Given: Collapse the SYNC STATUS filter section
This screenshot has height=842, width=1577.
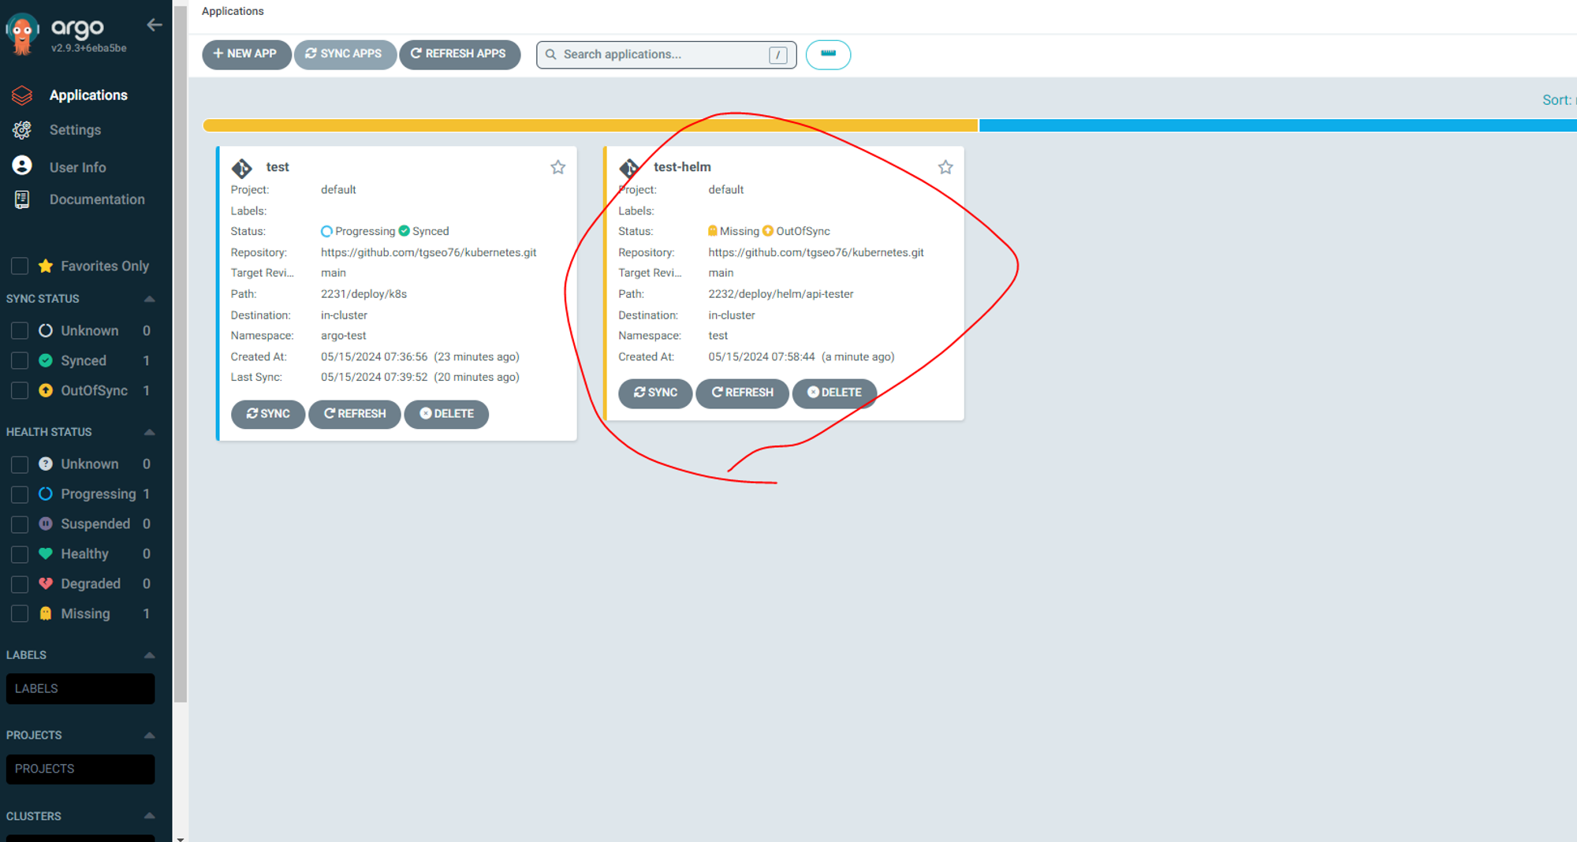Looking at the screenshot, I should pyautogui.click(x=149, y=299).
